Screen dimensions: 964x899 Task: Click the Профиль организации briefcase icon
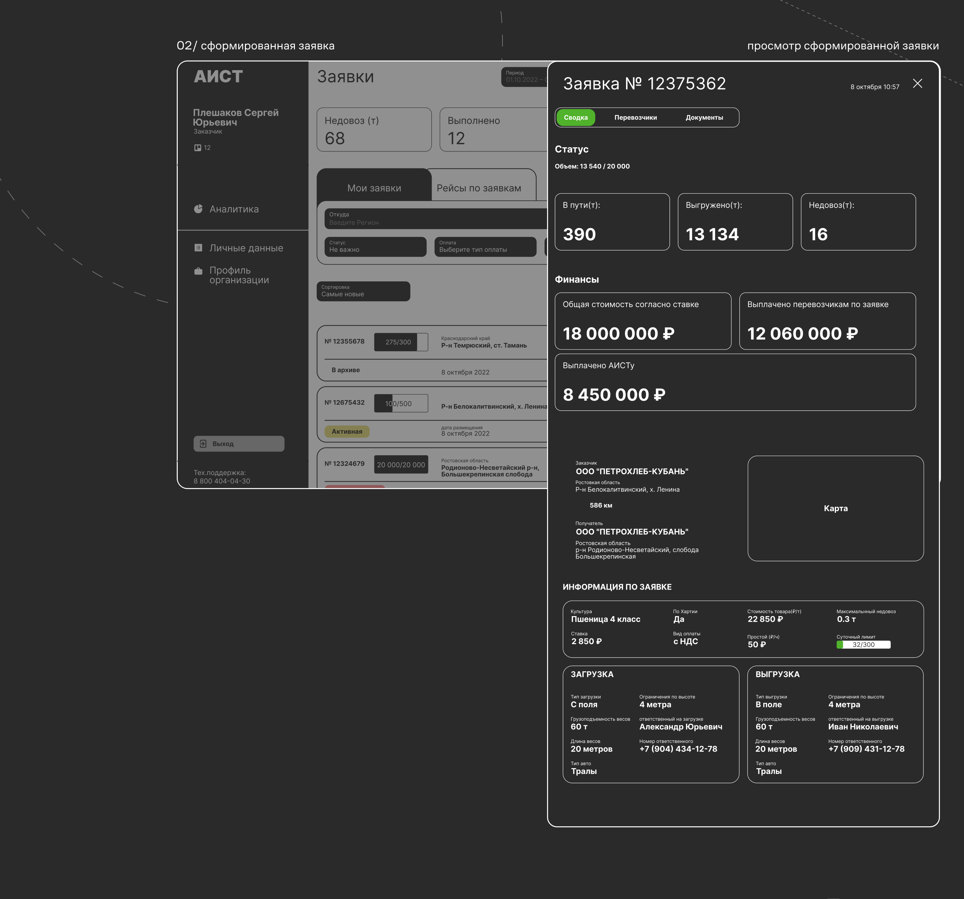coord(198,271)
